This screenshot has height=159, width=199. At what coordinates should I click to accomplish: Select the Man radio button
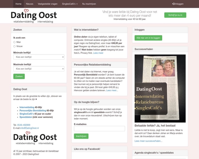14,42
